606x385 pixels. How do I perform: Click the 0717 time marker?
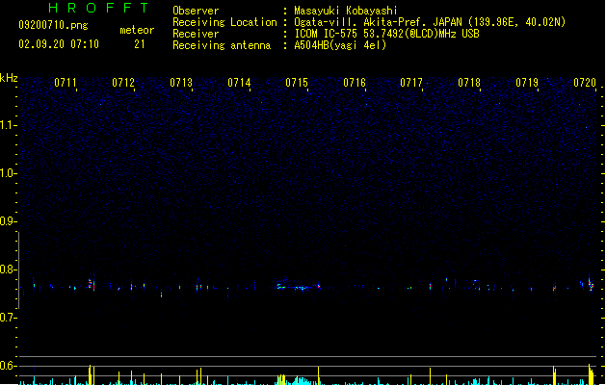(x=411, y=83)
